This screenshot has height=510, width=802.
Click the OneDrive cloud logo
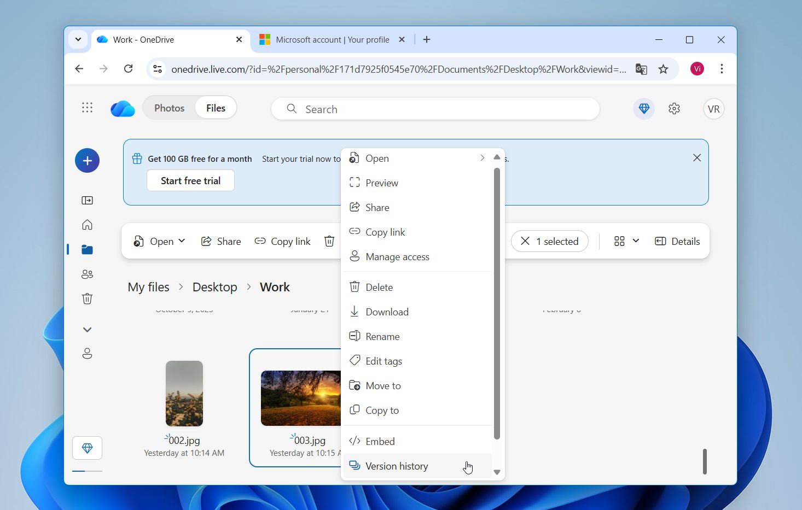click(122, 108)
